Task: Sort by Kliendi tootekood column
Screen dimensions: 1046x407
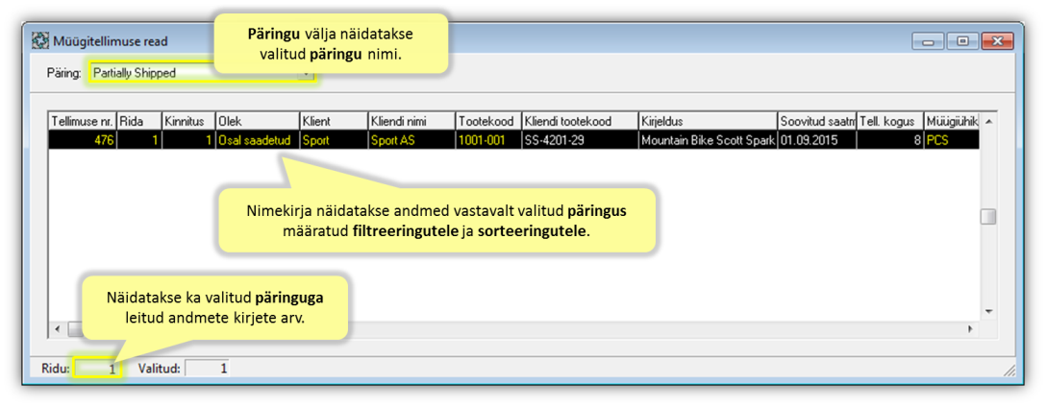Action: pos(579,122)
